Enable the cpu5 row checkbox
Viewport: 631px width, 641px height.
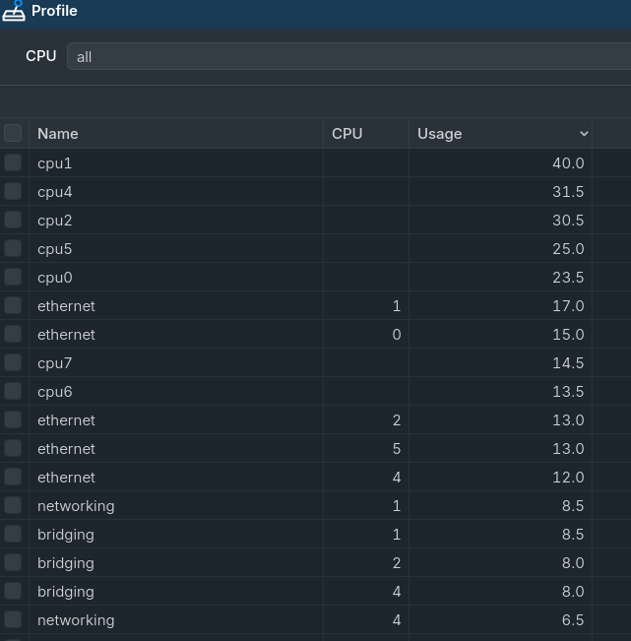(13, 248)
